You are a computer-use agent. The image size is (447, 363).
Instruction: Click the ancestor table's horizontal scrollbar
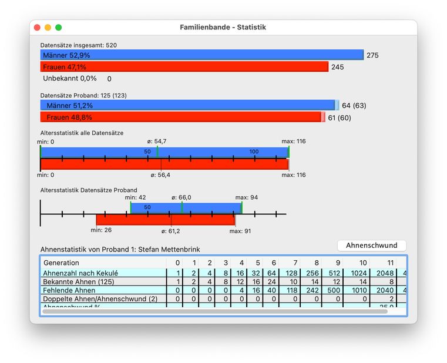tap(215, 311)
